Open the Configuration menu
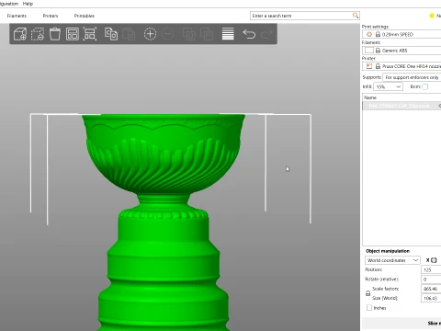Screen dimensions: 441x331 (x=9, y=4)
